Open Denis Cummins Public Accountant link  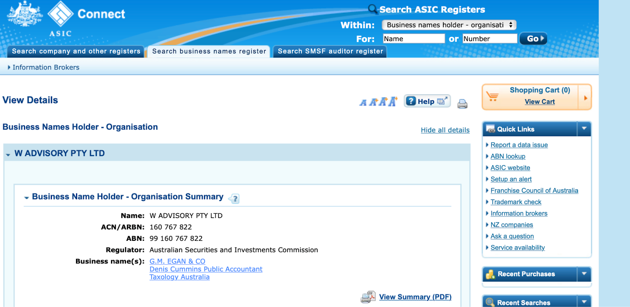[206, 269]
